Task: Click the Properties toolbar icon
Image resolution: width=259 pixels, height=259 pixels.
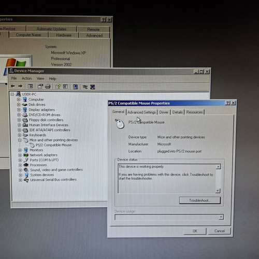Action: (40, 87)
